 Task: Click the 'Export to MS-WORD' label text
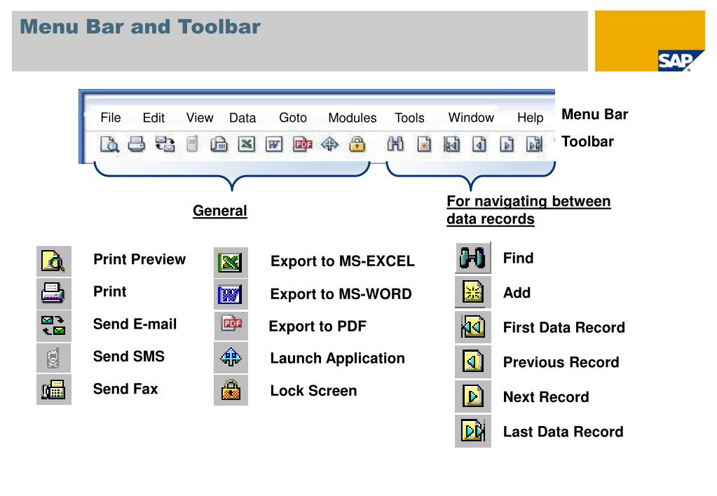[341, 294]
